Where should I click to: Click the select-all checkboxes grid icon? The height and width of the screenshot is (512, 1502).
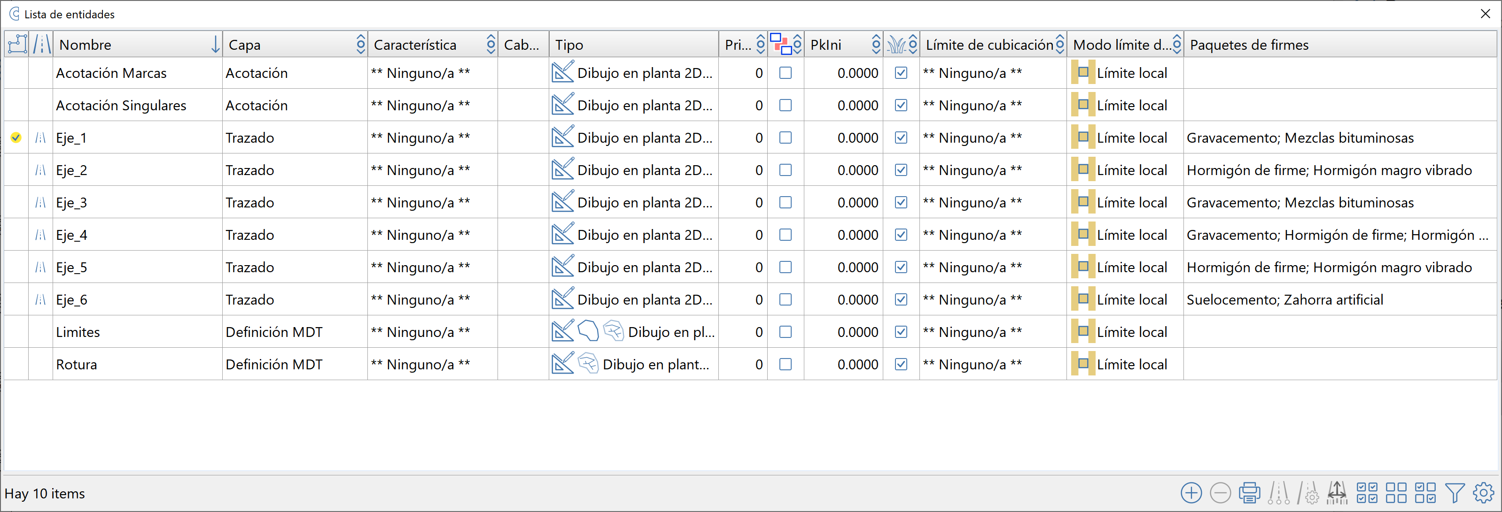point(1367,493)
